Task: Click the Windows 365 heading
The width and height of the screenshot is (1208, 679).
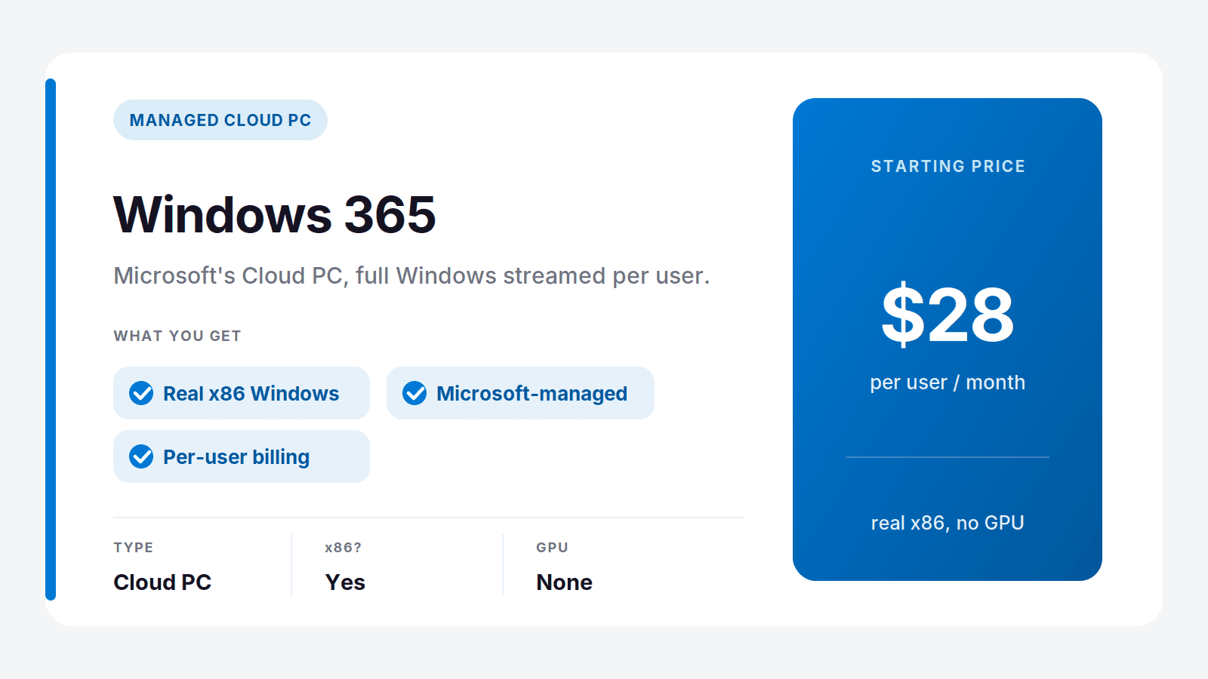Action: [x=275, y=215]
